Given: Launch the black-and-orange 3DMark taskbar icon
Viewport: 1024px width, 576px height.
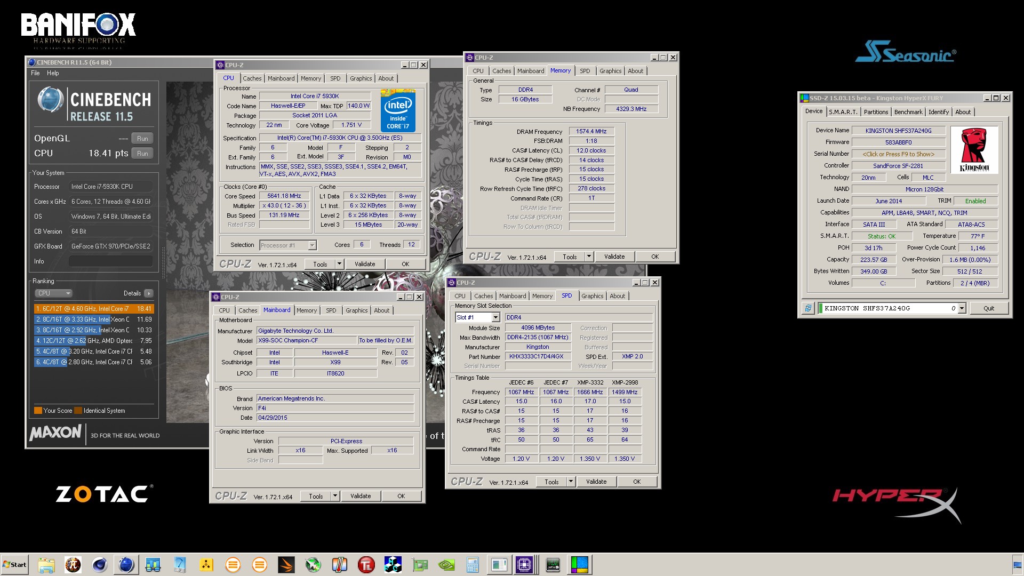Looking at the screenshot, I should click(x=286, y=565).
